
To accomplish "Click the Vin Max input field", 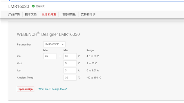I will coord(70,56).
